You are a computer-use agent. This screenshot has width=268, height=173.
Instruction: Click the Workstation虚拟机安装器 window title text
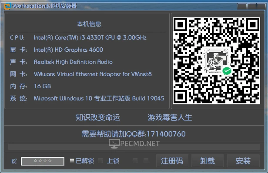coord(44,6)
